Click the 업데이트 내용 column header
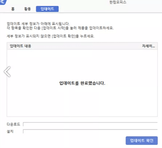Image resolution: width=162 pixels, height=148 pixels. click(x=20, y=46)
